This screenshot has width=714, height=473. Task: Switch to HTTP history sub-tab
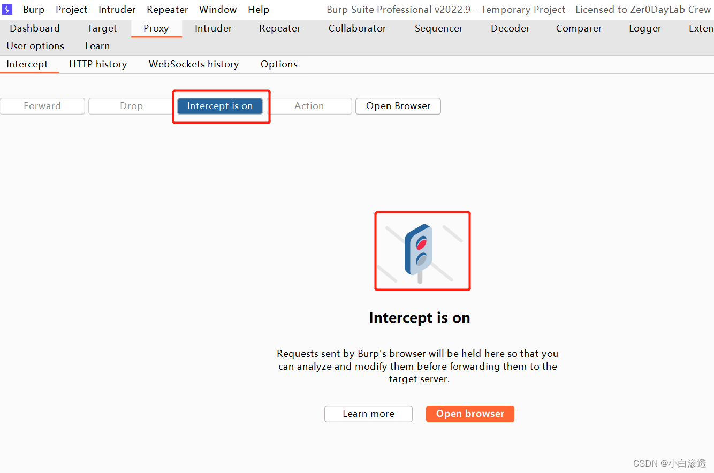pyautogui.click(x=98, y=64)
